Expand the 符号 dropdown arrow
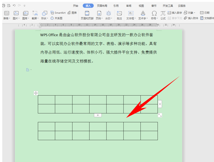 [x=157, y=18]
